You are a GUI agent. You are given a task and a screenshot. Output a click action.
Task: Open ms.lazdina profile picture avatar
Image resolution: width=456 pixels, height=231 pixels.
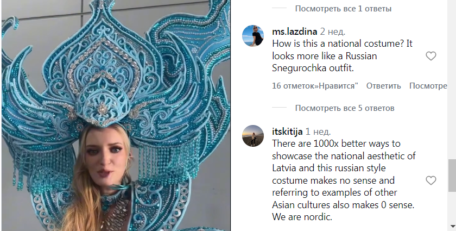coord(253,36)
